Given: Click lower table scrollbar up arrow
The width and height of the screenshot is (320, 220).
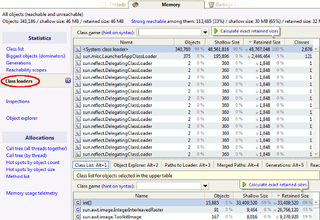Looking at the screenshot, I should coord(316,202).
